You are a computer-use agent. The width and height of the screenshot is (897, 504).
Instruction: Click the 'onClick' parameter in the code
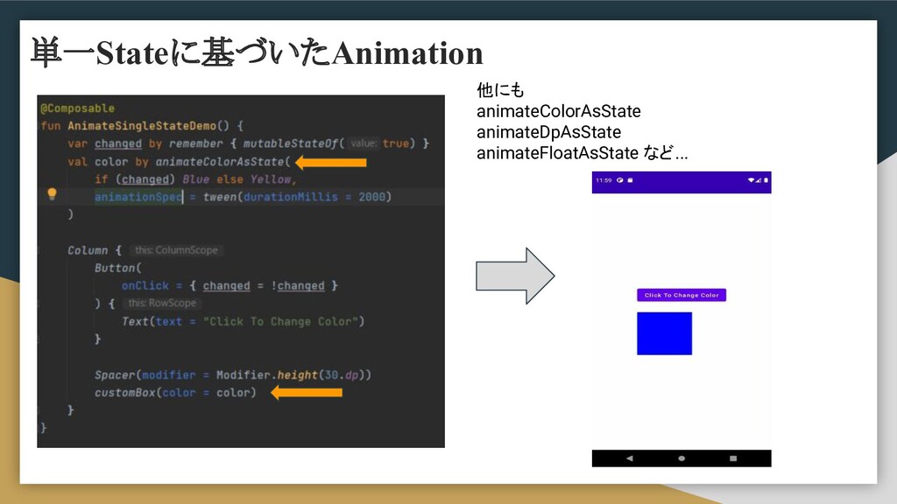[145, 286]
